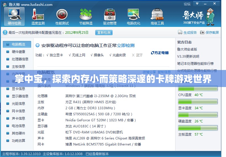
Task: Click the 松下 DVD-RAM optical drive text
Action: pyautogui.click(x=94, y=132)
